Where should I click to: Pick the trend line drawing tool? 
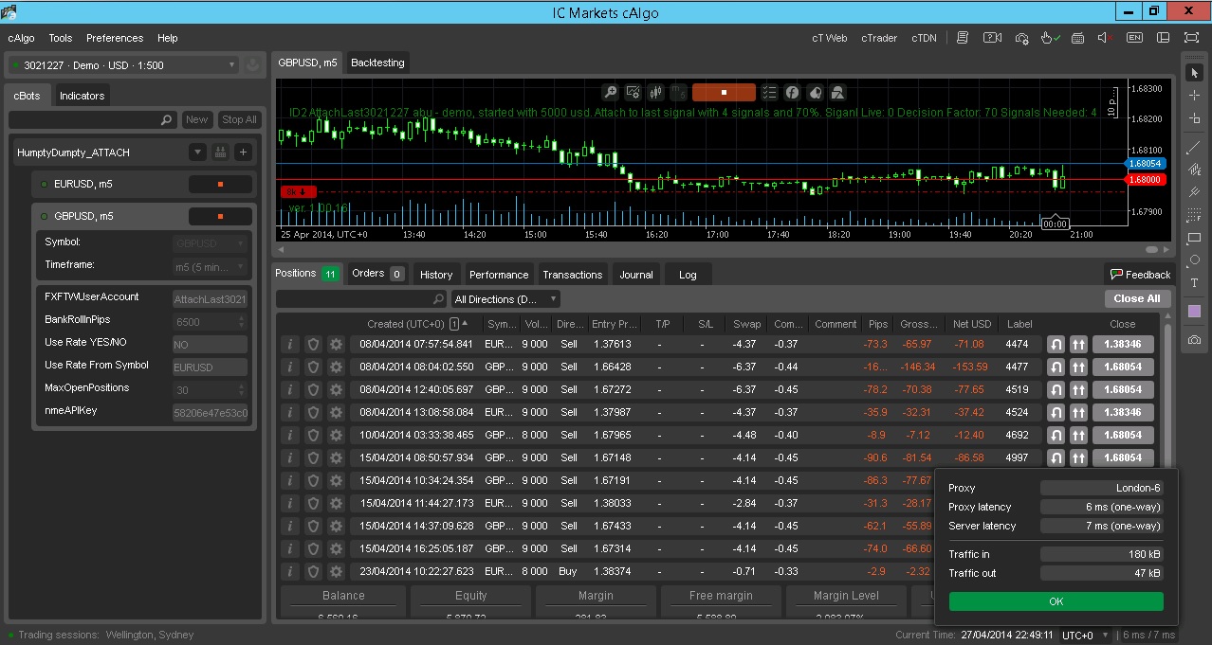[x=1194, y=147]
